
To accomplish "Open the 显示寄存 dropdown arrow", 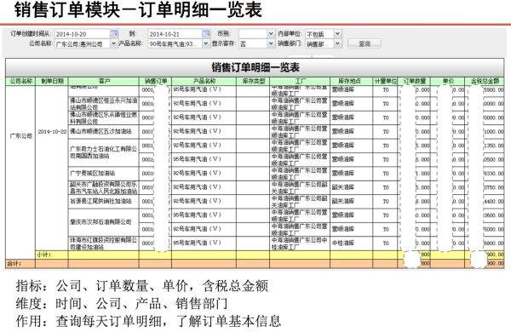I will pos(271,43).
